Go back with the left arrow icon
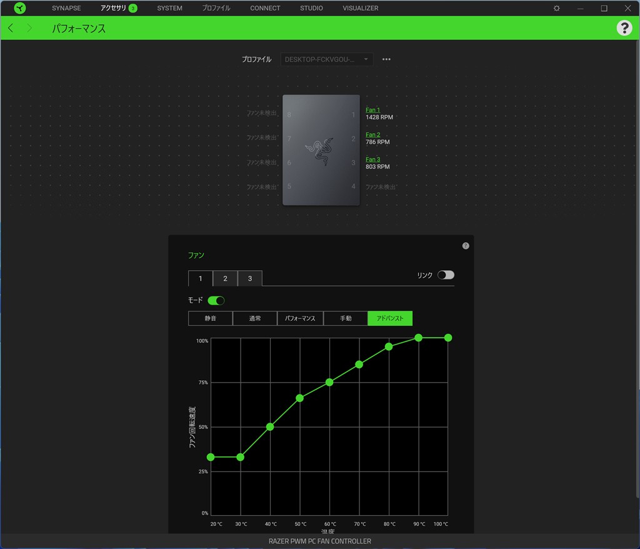640x549 pixels. (x=11, y=28)
